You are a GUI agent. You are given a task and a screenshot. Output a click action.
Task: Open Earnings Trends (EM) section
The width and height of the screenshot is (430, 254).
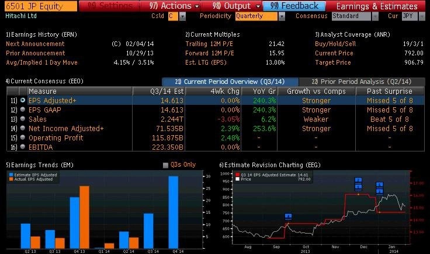40,165
